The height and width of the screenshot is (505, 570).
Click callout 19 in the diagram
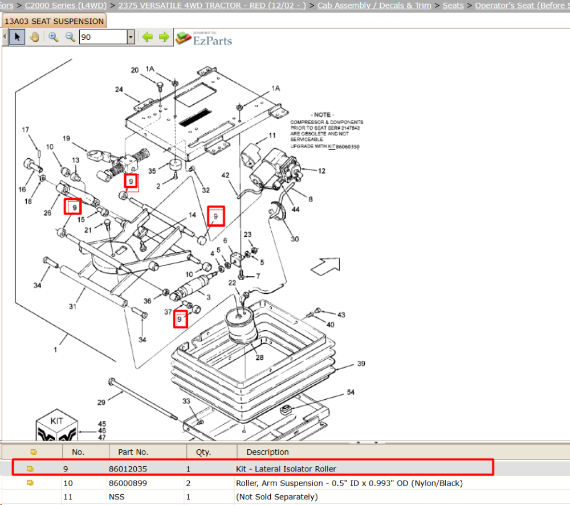(66, 138)
